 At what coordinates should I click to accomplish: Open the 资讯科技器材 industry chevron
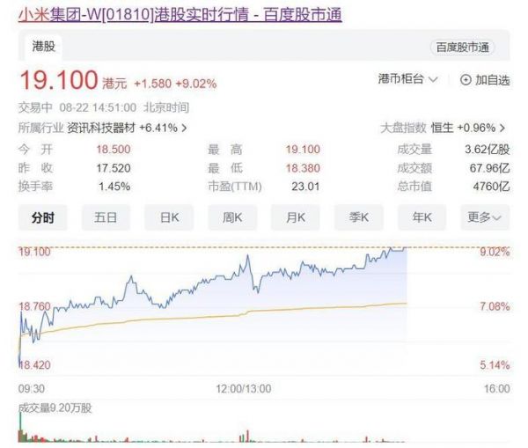pos(184,128)
